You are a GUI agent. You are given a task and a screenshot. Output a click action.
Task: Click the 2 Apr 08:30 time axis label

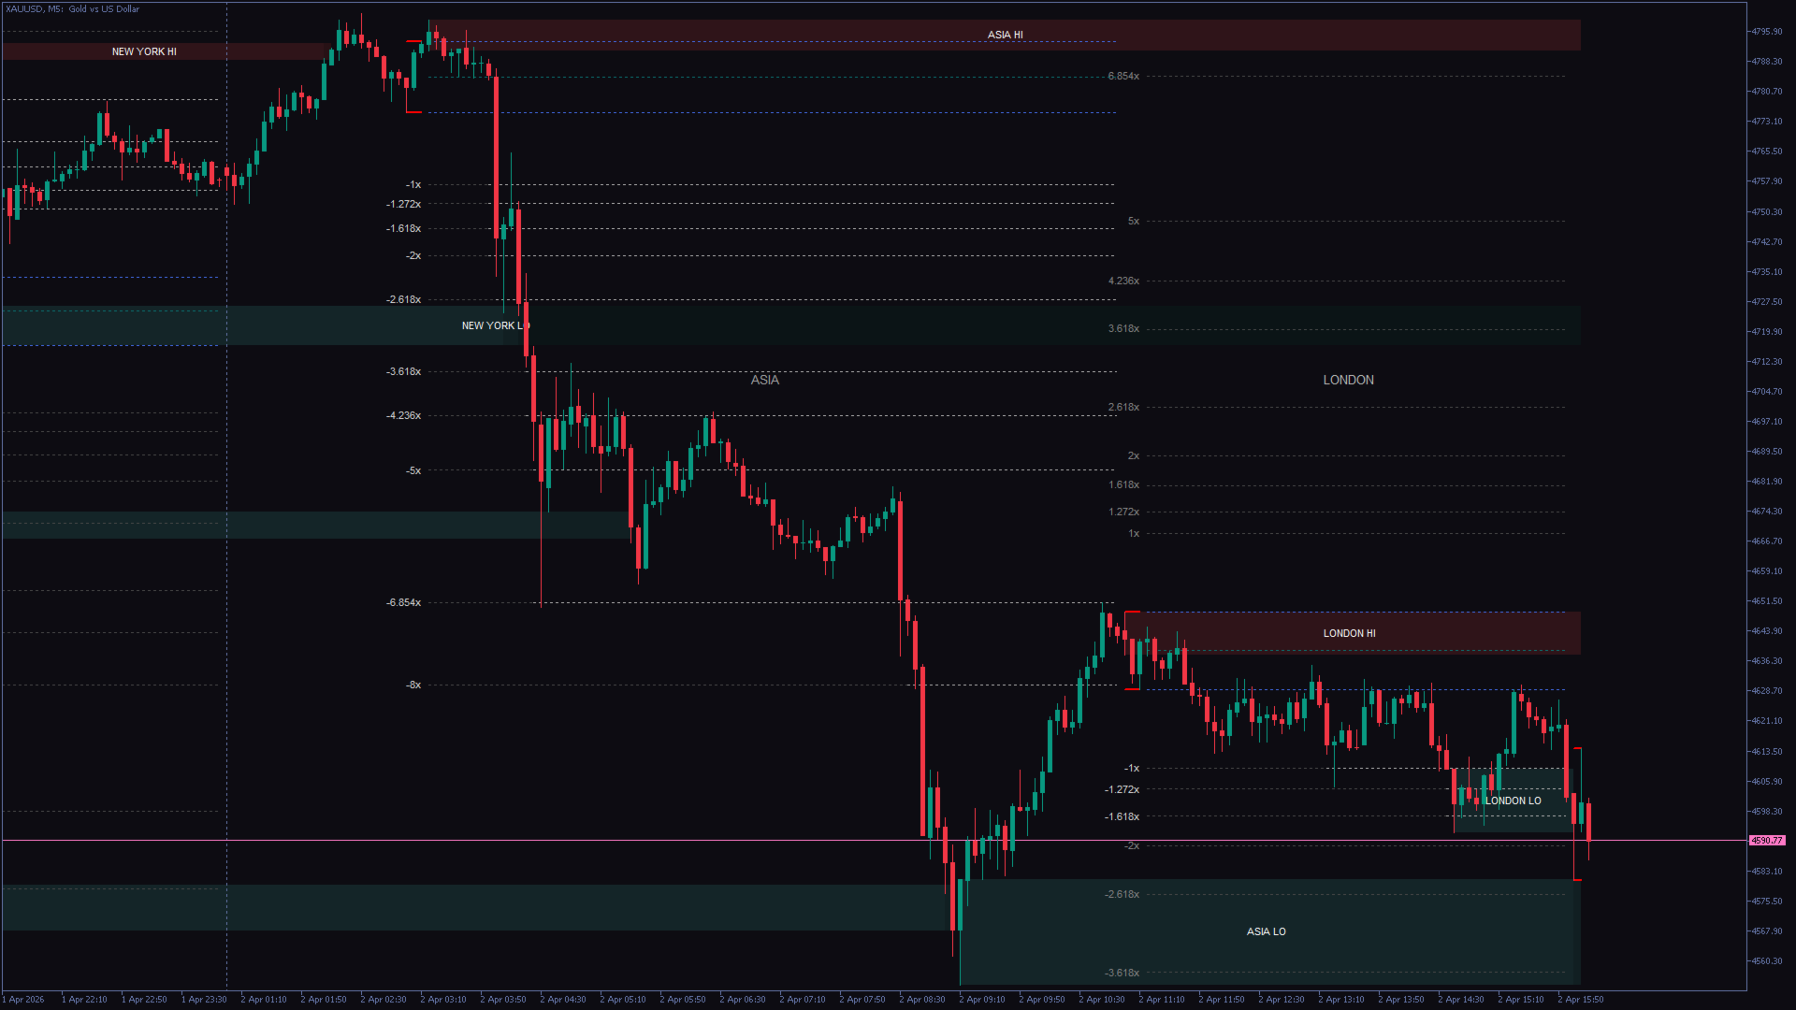(x=921, y=999)
